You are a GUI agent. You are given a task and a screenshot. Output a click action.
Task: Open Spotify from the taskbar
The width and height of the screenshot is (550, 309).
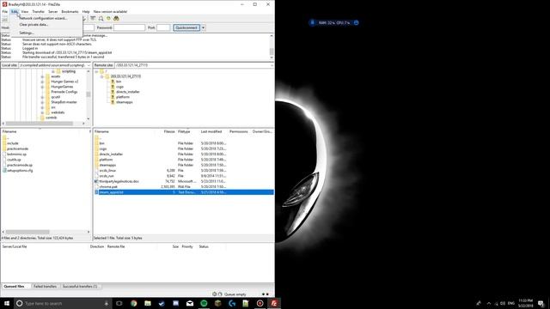tap(204, 303)
